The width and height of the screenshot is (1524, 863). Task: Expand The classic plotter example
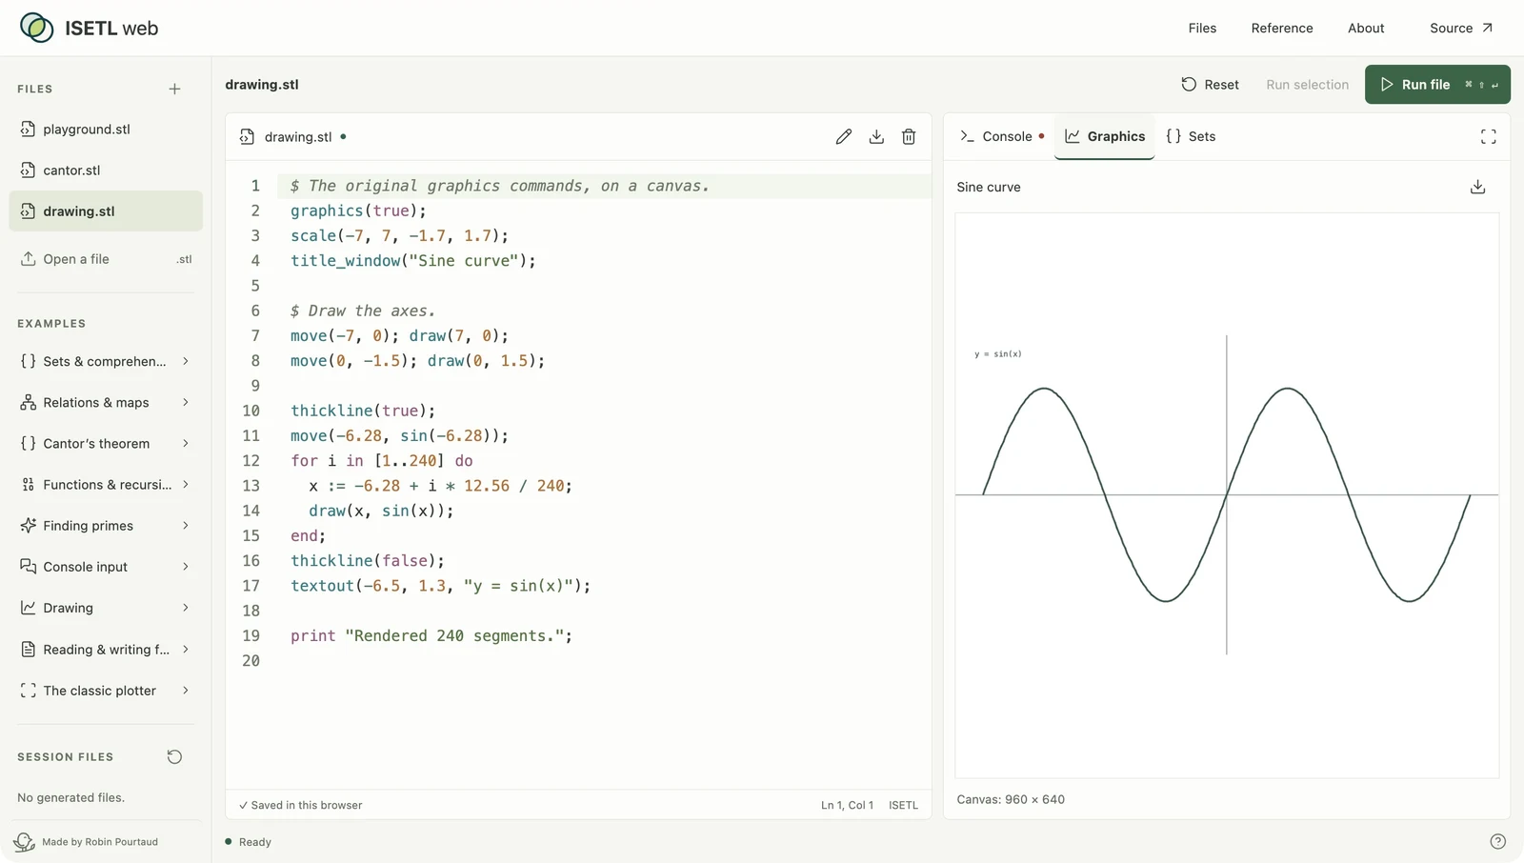(106, 690)
